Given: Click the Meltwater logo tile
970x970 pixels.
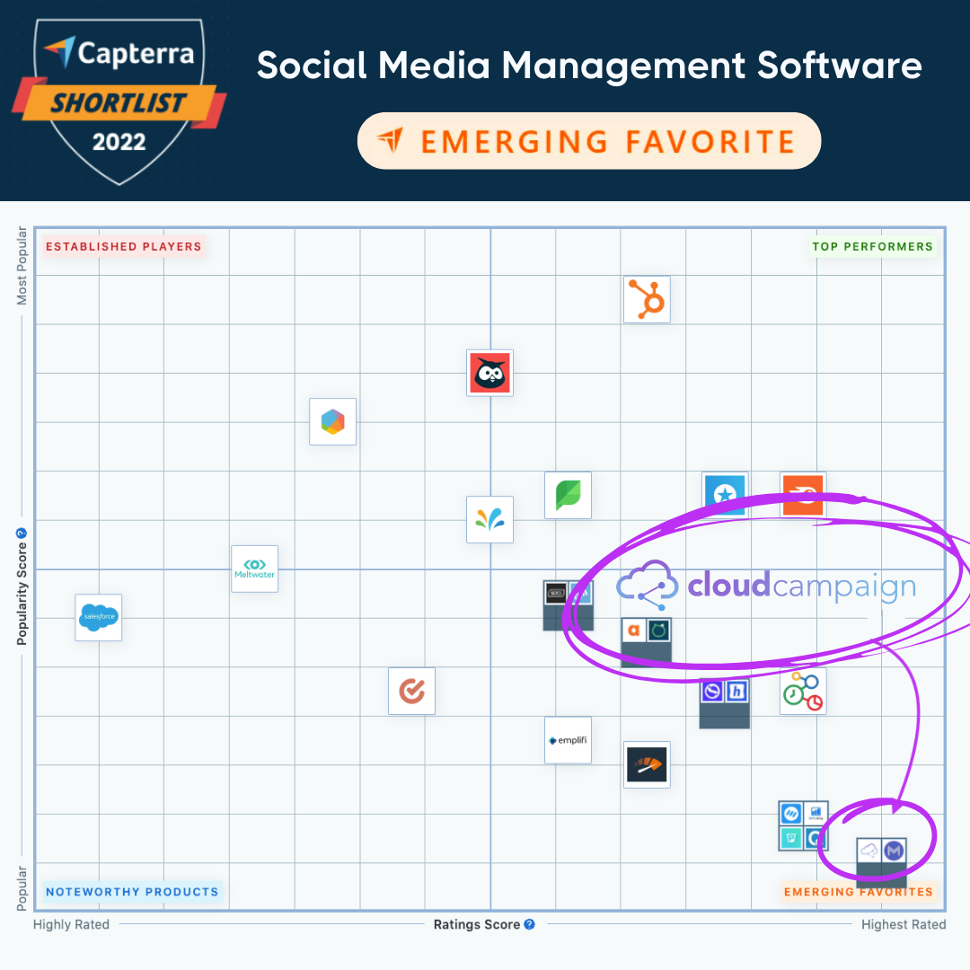Looking at the screenshot, I should tap(254, 569).
